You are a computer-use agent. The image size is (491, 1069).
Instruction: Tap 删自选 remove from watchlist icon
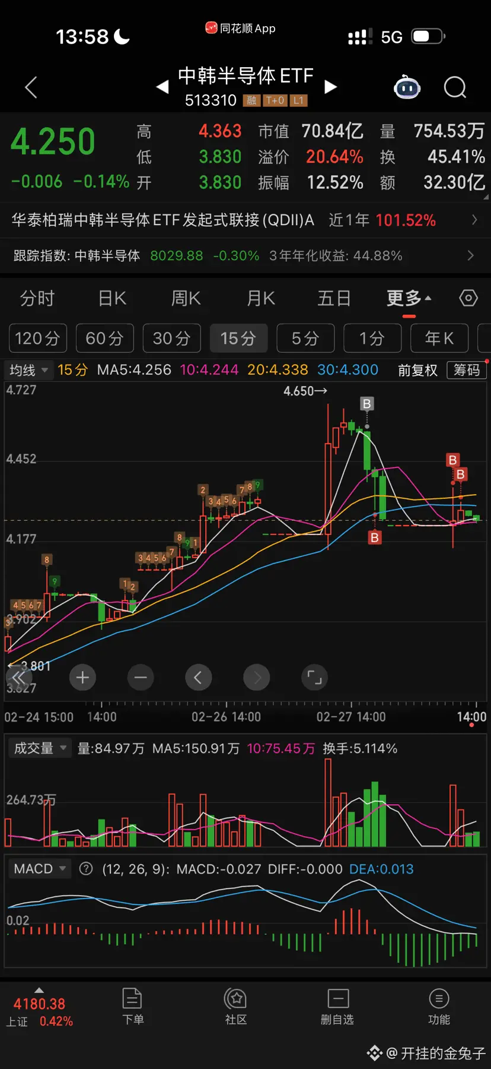337,1007
